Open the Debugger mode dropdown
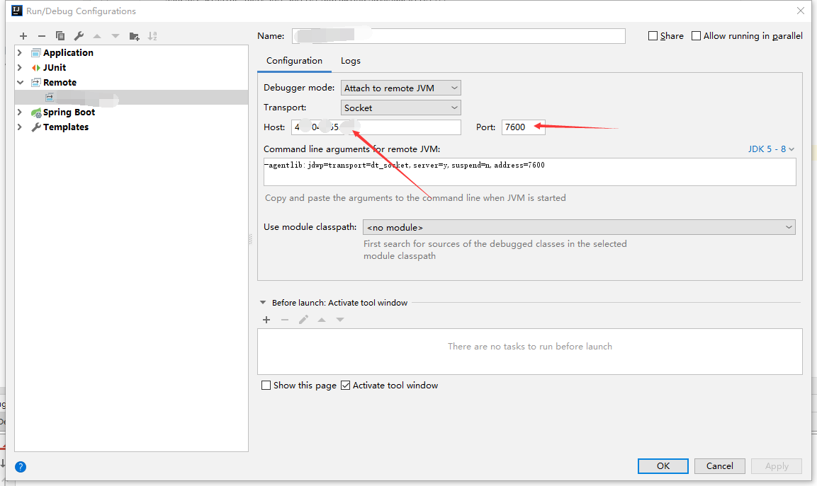 tap(400, 88)
